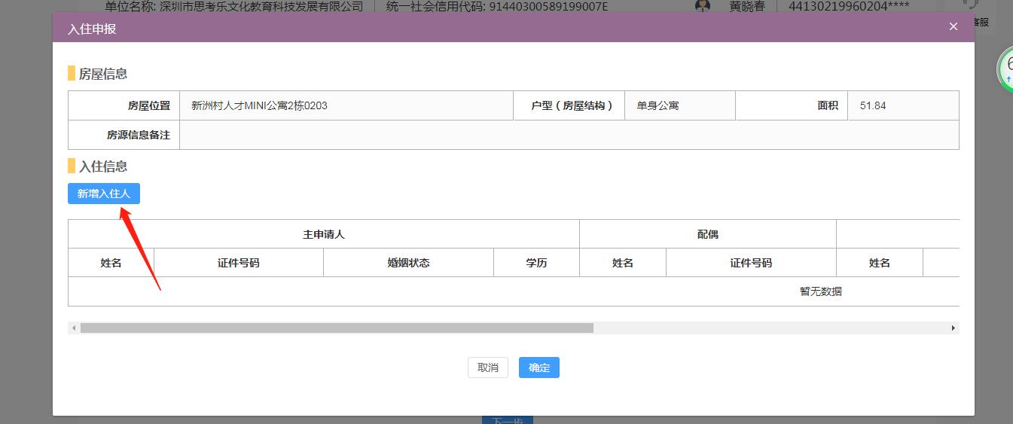Close the 入住申报 dialog with the X
The height and width of the screenshot is (424, 1013).
coord(954,26)
